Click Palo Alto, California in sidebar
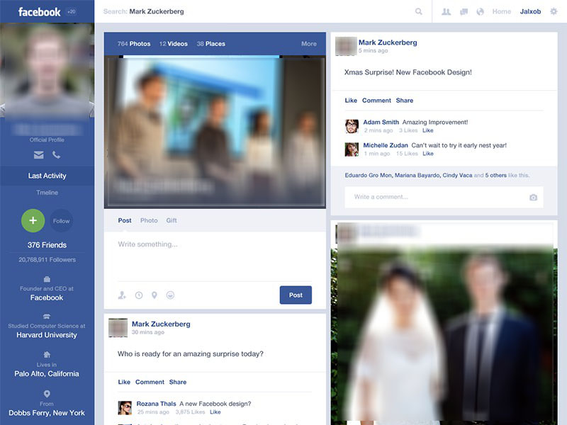This screenshot has width=567, height=425. point(47,374)
